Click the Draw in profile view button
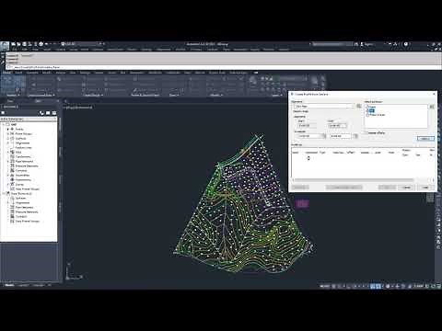The height and width of the screenshot is (331, 442). (x=343, y=188)
